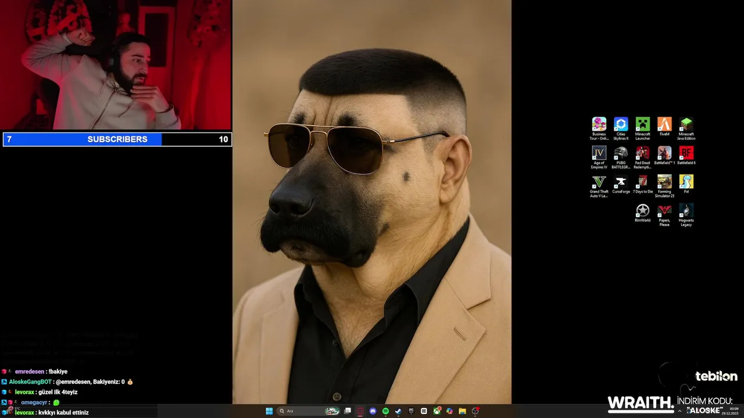Open CapCut from the taskbar
This screenshot has height=418, width=744.
[424, 411]
